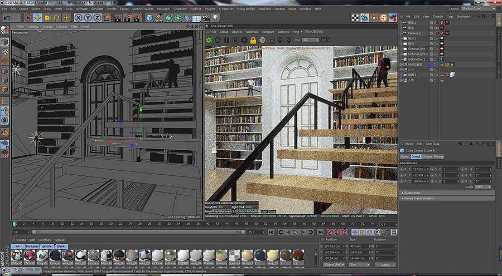The width and height of the screenshot is (502, 276).
Task: Click the Coordinate System icon
Action: click(107, 18)
